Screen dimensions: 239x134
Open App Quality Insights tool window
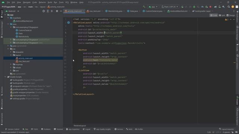click(x=102, y=129)
